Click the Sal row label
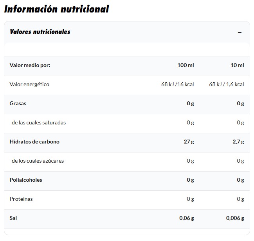Screen dimensions: 254x241 click(x=13, y=218)
